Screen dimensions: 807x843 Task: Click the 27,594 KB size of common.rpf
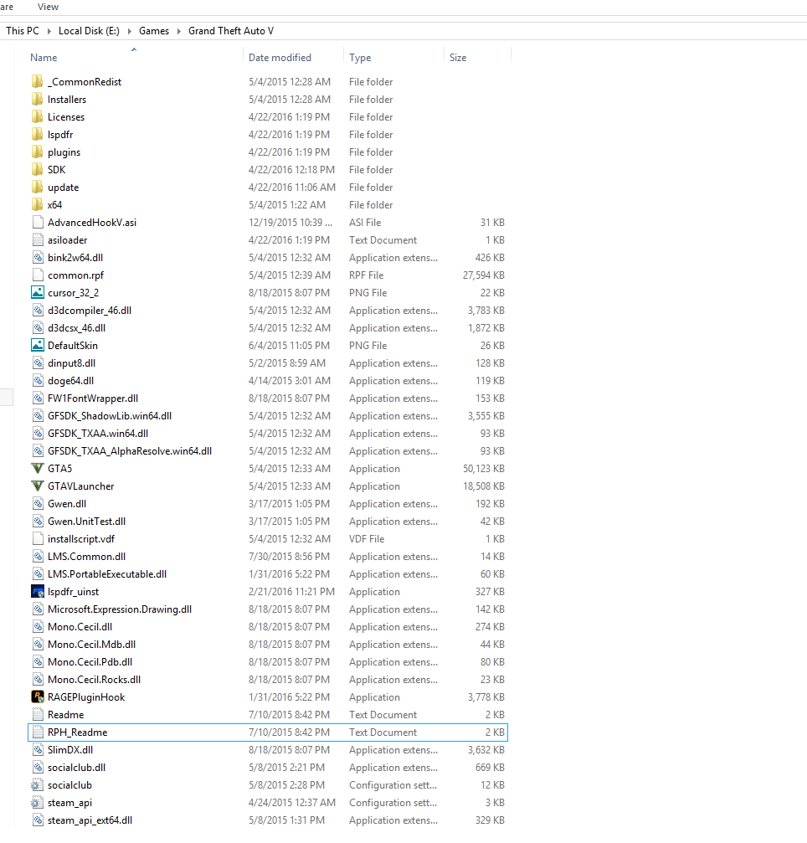pos(483,275)
